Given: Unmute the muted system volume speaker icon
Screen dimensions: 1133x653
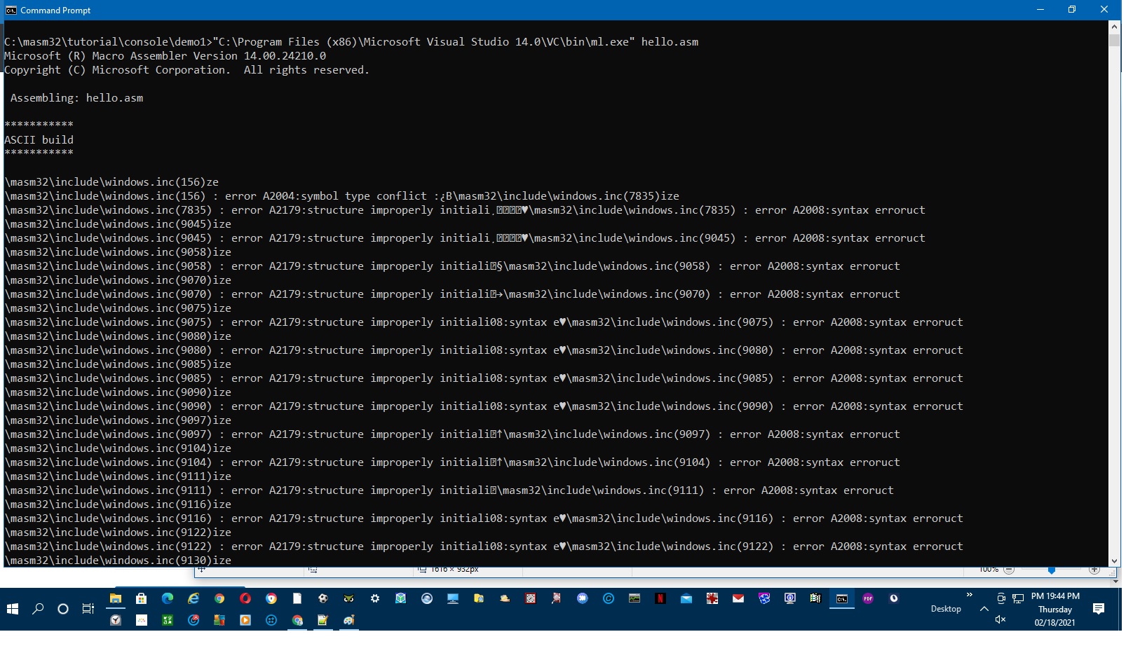Looking at the screenshot, I should (1000, 619).
